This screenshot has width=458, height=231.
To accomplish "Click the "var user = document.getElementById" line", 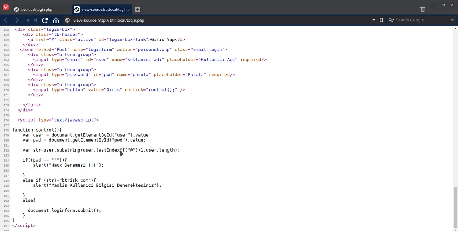I will [87, 135].
